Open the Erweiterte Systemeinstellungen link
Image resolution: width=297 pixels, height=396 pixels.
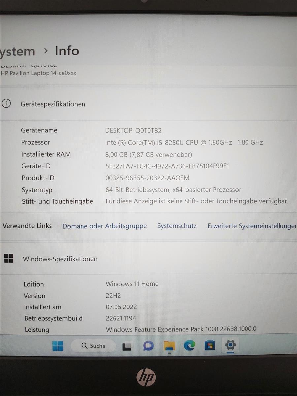tap(252, 226)
